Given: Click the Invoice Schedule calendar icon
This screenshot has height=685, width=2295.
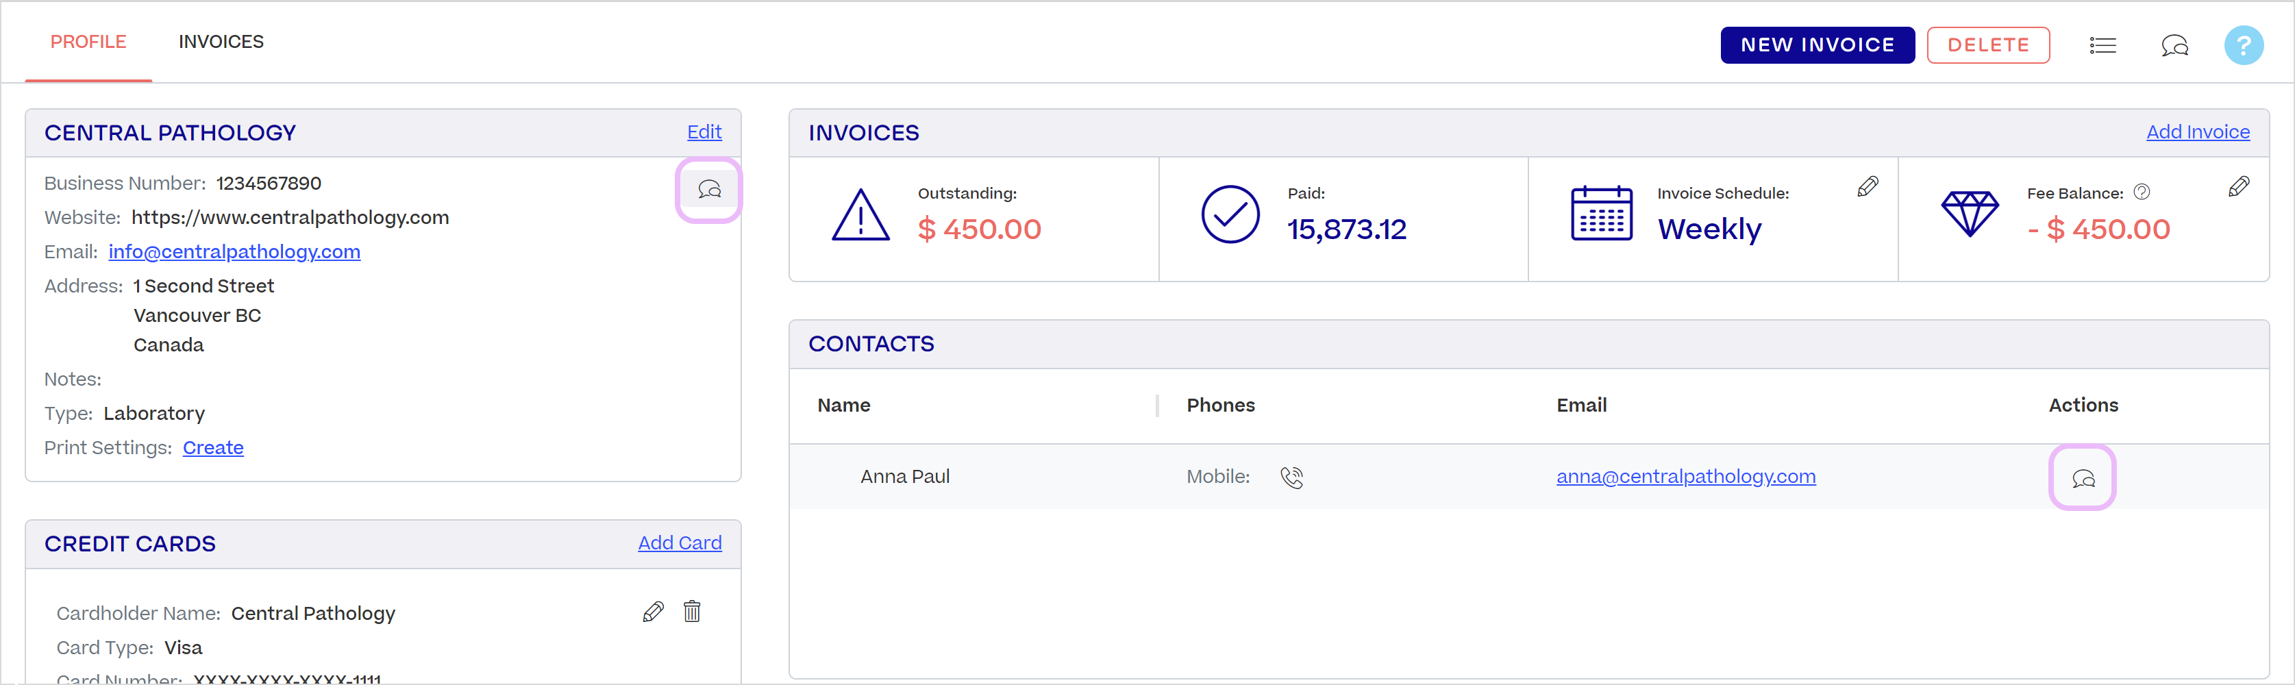Looking at the screenshot, I should [1601, 214].
